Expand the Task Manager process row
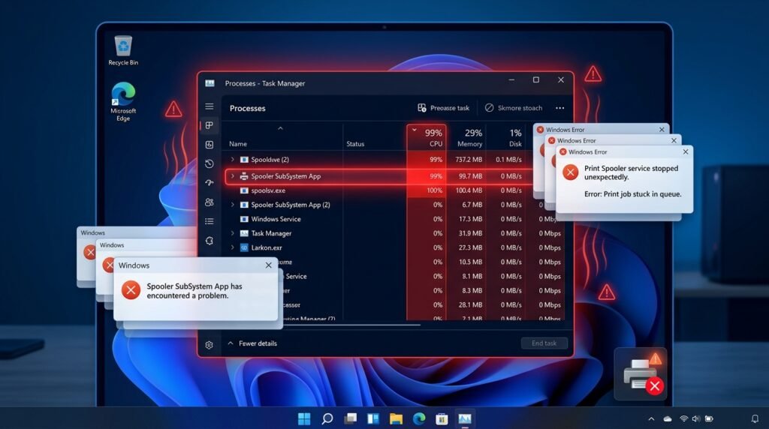769x429 pixels. tap(233, 233)
